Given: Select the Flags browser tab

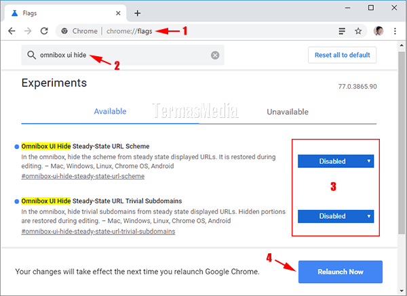Looking at the screenshot, I should (65, 14).
